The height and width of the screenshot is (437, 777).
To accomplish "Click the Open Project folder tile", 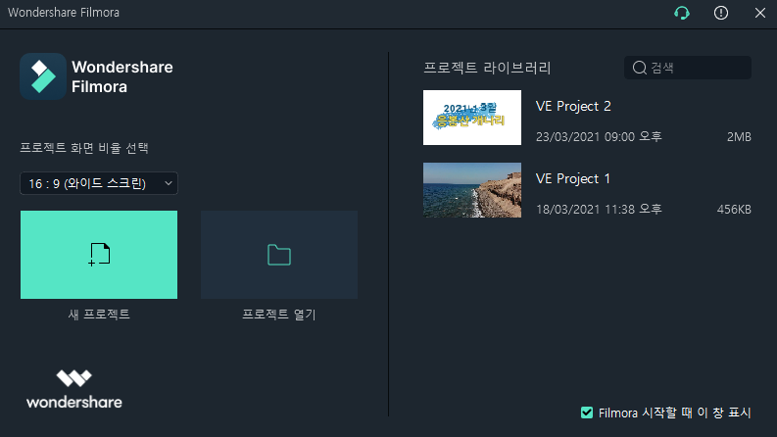I will tap(279, 255).
